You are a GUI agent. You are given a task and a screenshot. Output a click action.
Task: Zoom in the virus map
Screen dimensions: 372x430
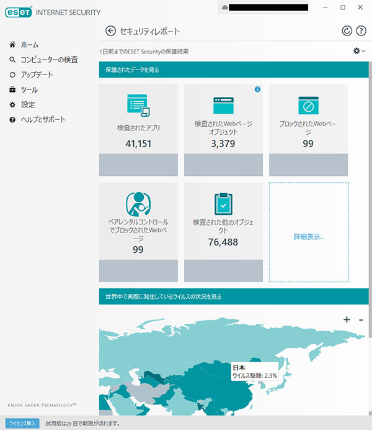(347, 320)
